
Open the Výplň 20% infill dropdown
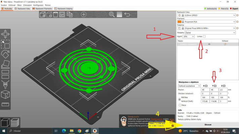[x=189, y=37]
